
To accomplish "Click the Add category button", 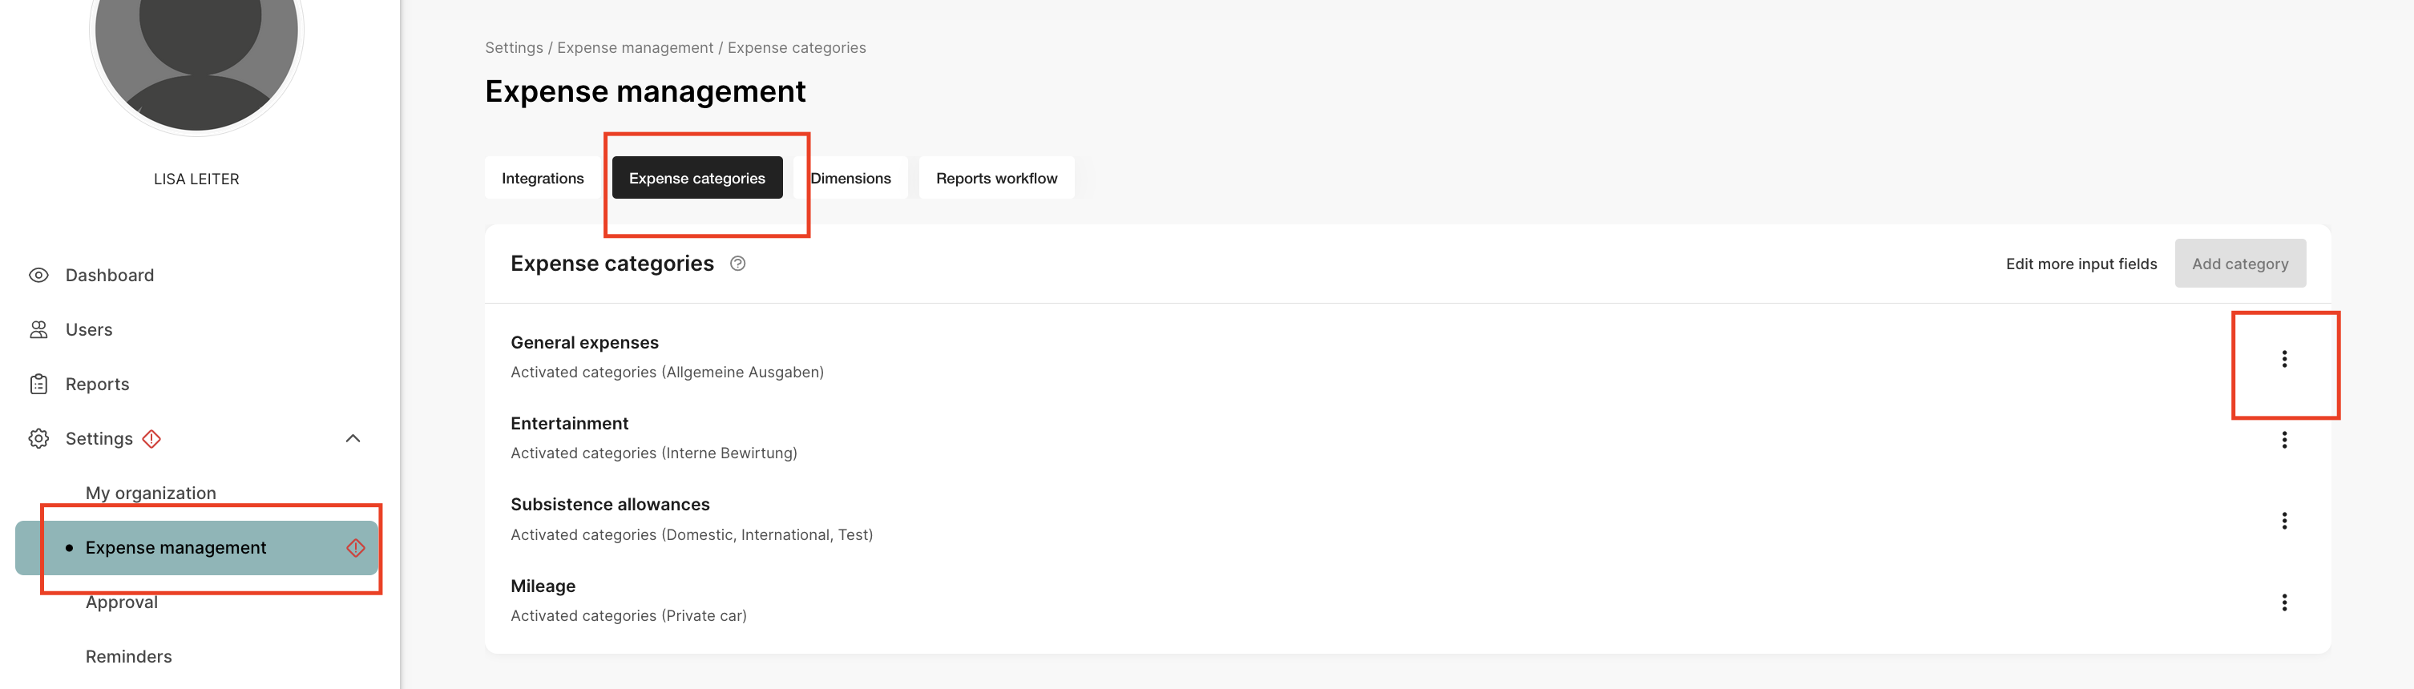I will pos(2240,264).
